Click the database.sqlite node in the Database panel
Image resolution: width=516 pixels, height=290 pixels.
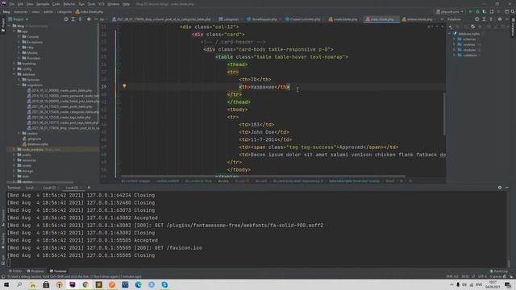[467, 34]
